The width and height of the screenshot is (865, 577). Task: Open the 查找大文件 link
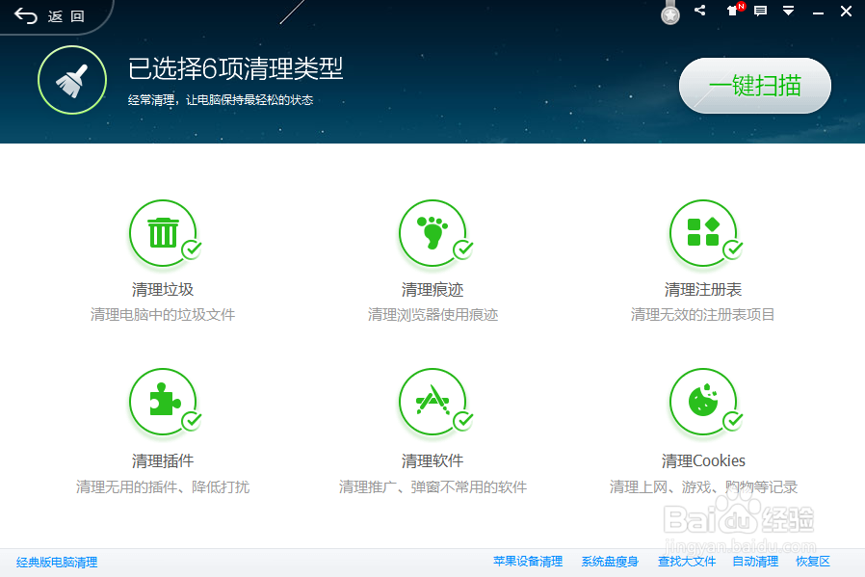click(686, 563)
